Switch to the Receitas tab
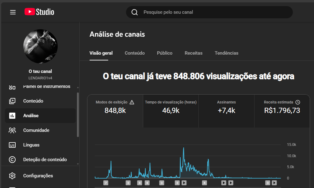Image resolution: width=314 pixels, height=188 pixels. click(x=193, y=53)
